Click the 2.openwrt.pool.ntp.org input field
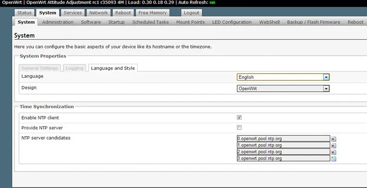The height and width of the screenshot is (188, 367). click(283, 152)
